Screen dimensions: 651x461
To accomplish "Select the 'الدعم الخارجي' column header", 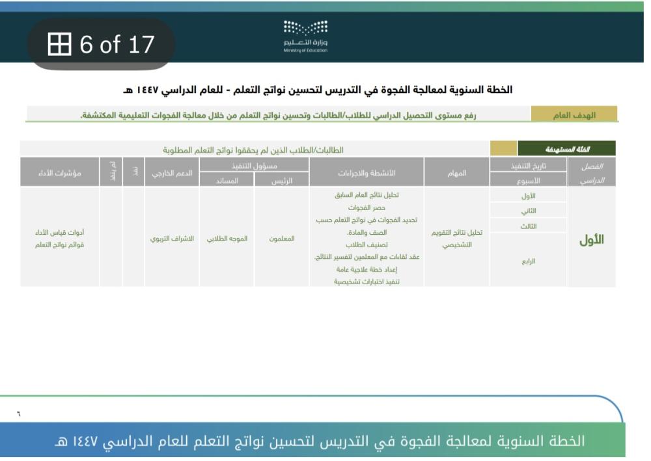I will click(x=172, y=173).
